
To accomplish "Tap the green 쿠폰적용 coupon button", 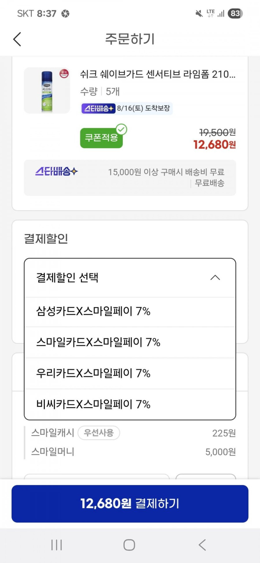I will (101, 138).
